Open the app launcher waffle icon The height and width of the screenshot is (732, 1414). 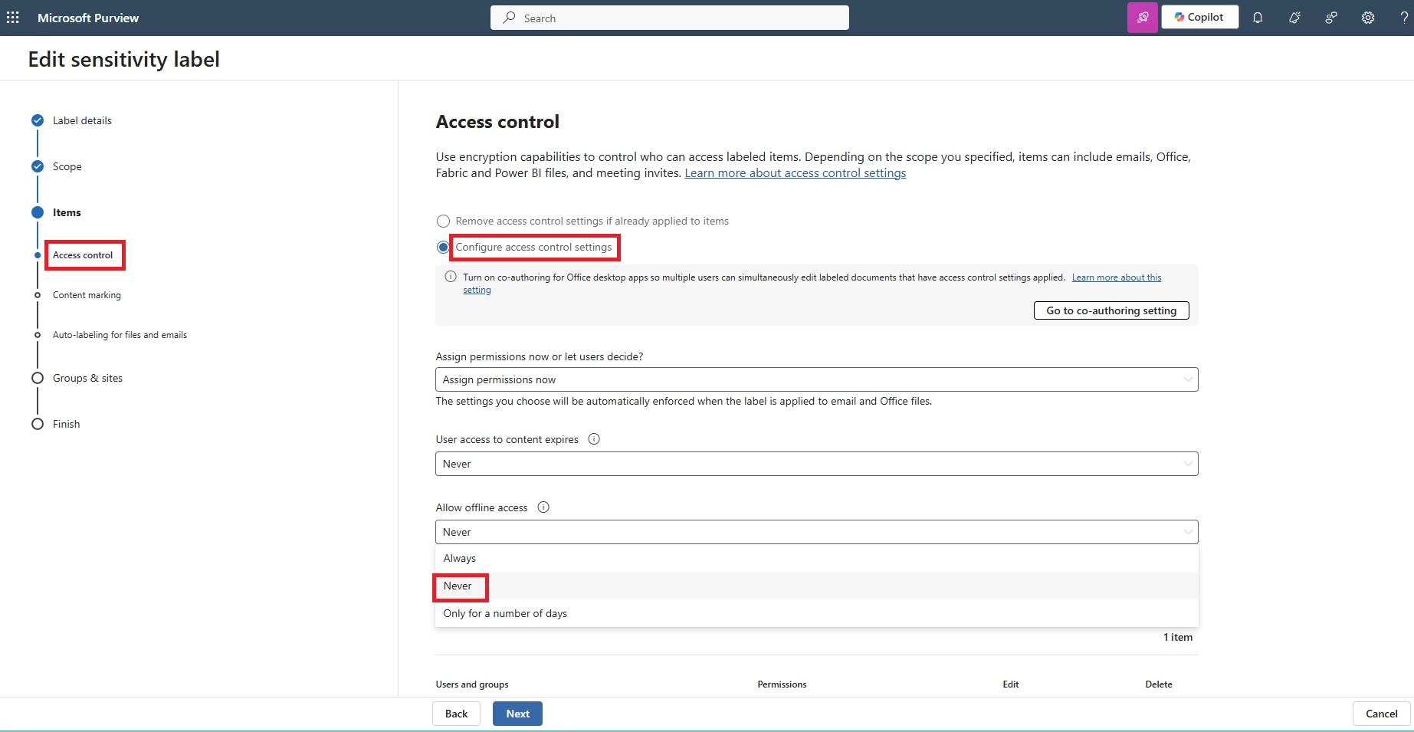click(x=13, y=18)
